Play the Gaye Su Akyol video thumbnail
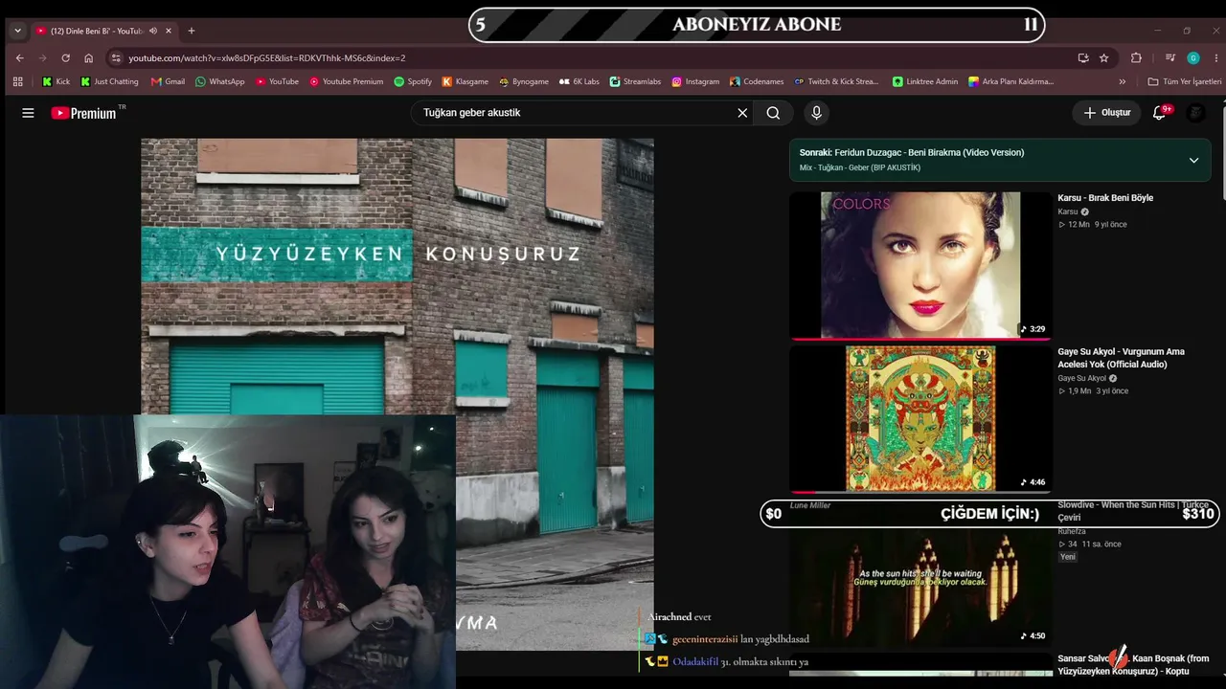The height and width of the screenshot is (689, 1226). point(920,418)
